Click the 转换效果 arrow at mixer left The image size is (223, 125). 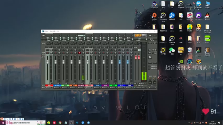point(43,52)
